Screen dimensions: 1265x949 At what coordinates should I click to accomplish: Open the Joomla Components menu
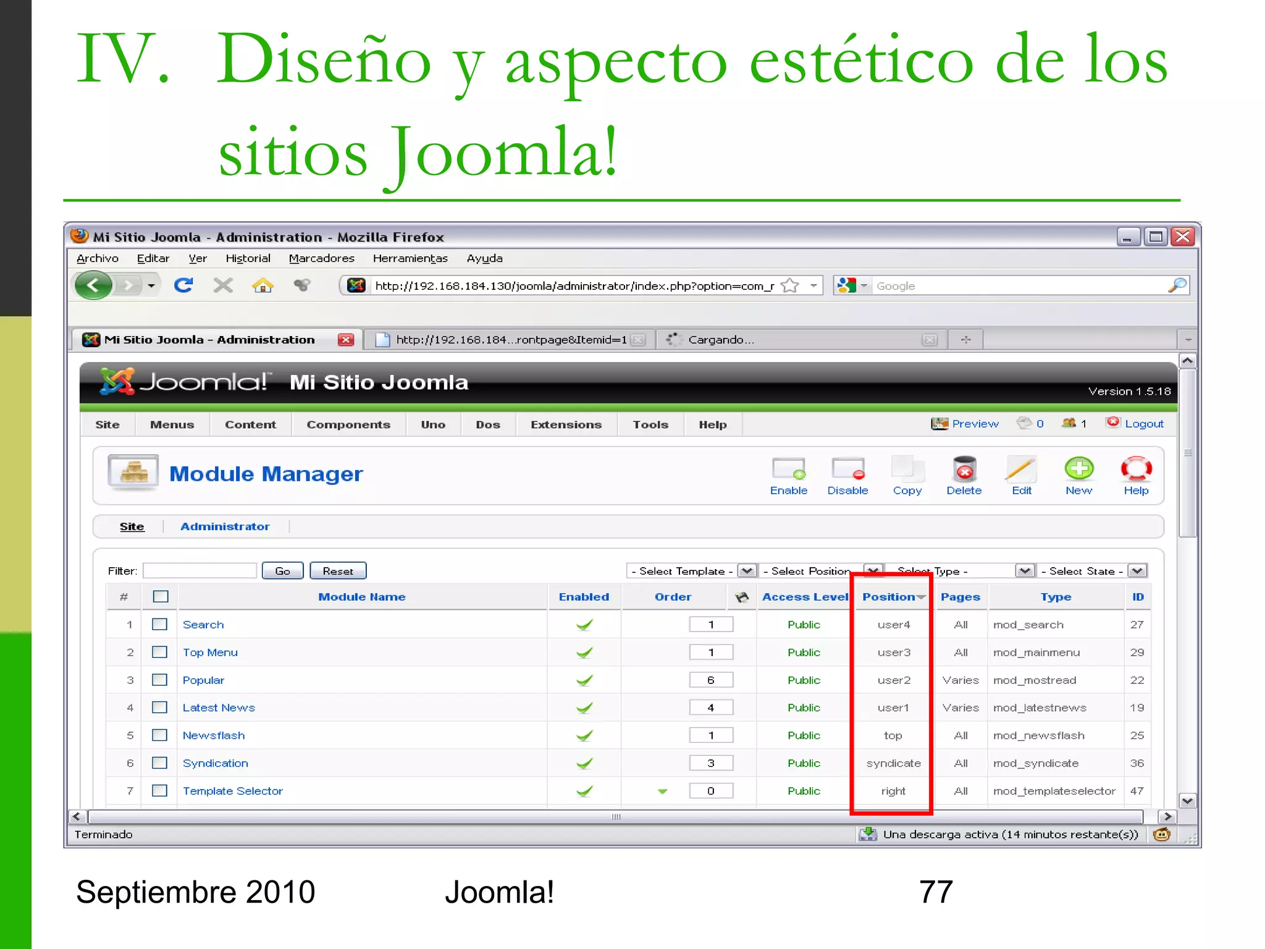[348, 424]
